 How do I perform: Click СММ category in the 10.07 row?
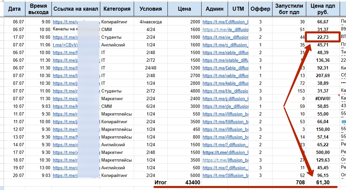click(117, 106)
